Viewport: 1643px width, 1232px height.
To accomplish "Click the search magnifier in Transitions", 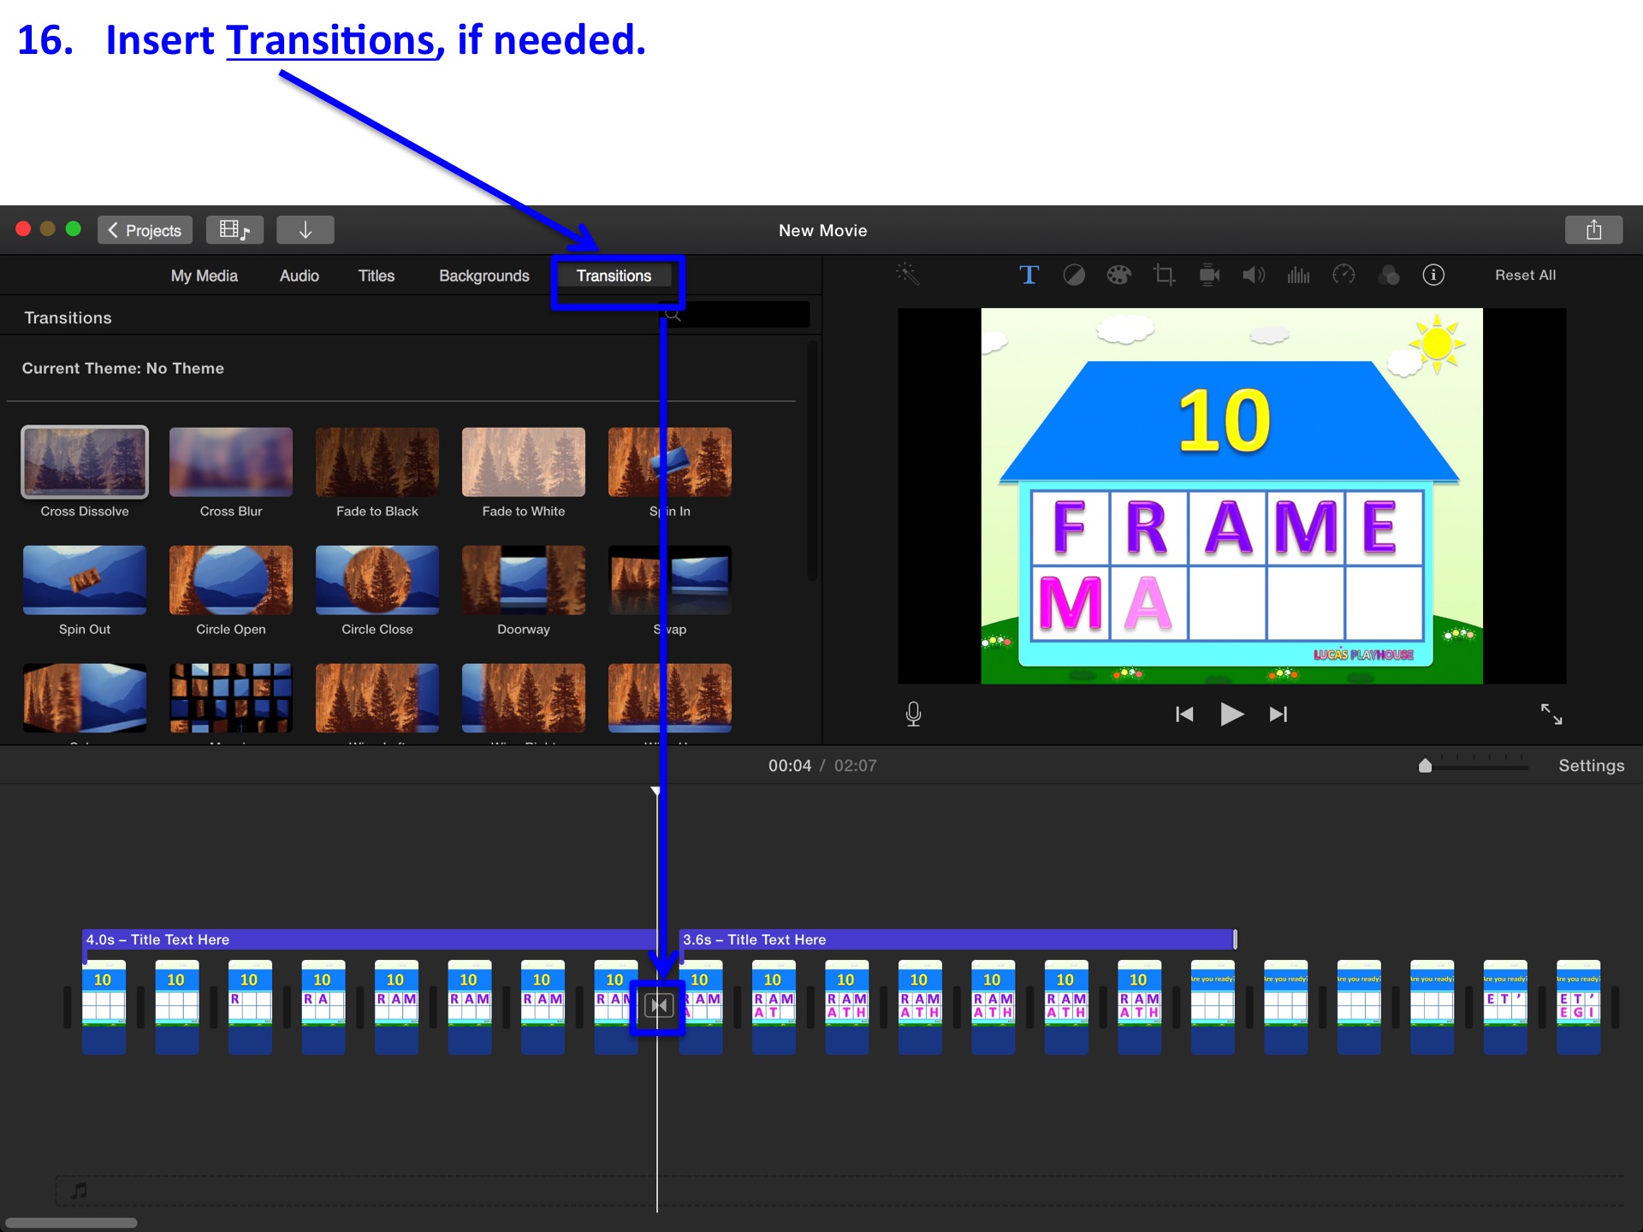I will pos(673,315).
